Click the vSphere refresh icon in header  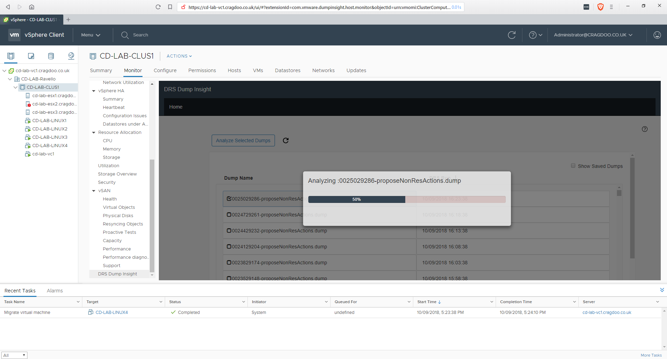pos(512,35)
